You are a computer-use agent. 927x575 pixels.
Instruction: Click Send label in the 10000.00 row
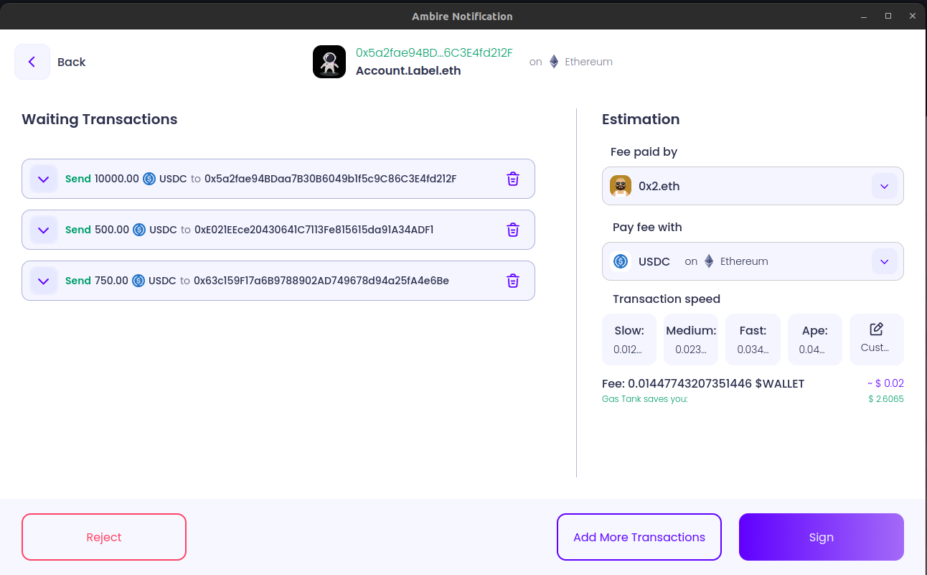coord(78,179)
